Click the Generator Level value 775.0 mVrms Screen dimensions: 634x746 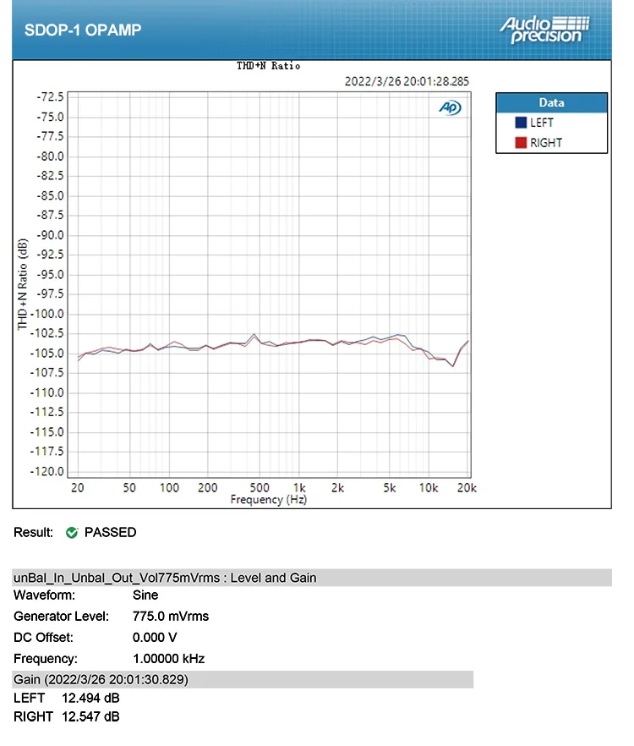[171, 617]
